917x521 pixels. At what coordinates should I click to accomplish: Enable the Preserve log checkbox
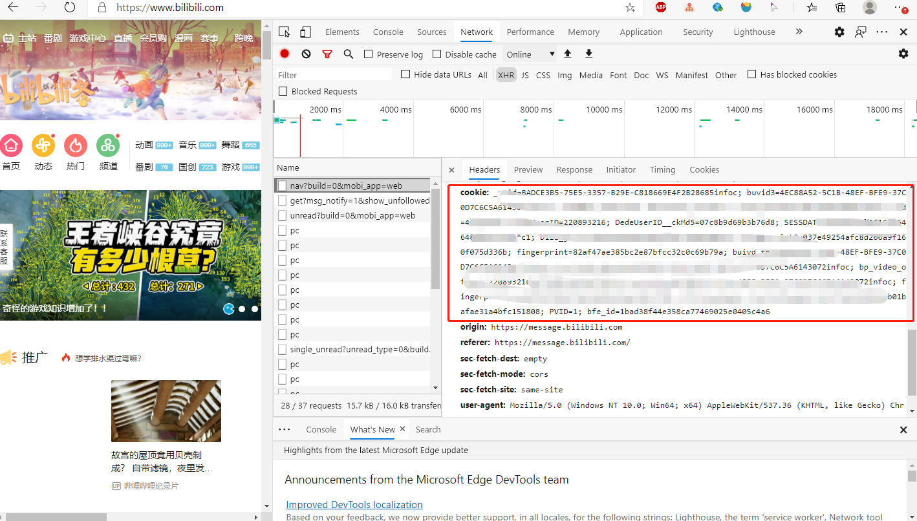pos(370,54)
